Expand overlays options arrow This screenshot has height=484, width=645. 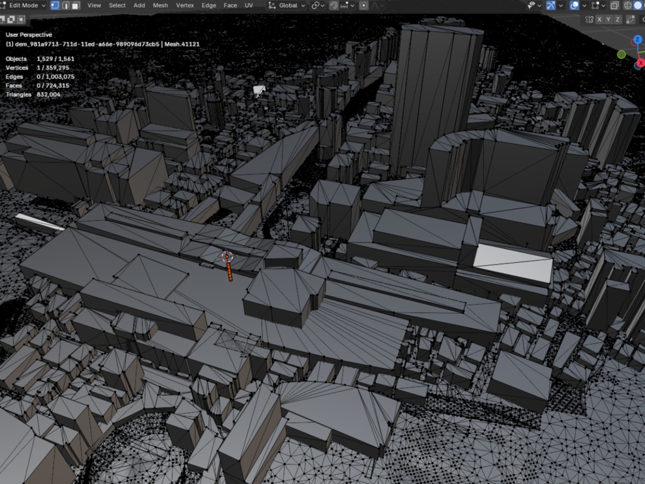pos(584,5)
